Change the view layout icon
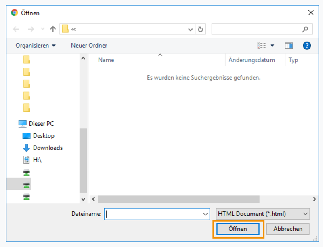Screen dimensions: 323x247 pos(261,45)
